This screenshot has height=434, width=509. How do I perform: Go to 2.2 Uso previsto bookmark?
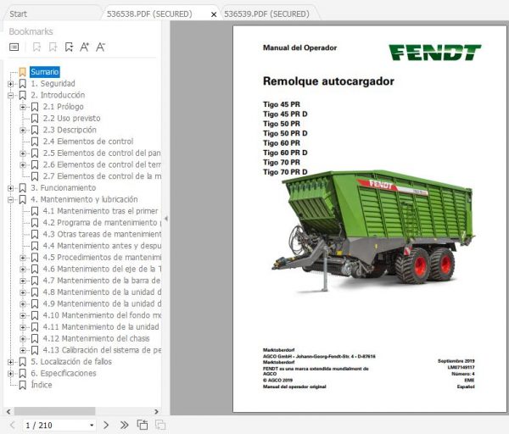[72, 119]
